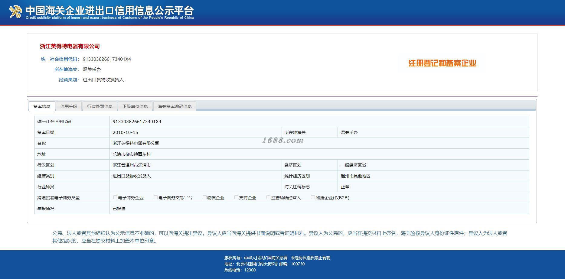Viewport: 565px width, 279px height.
Task: Click footer hotline 热线电话 12360
Action: [240, 270]
